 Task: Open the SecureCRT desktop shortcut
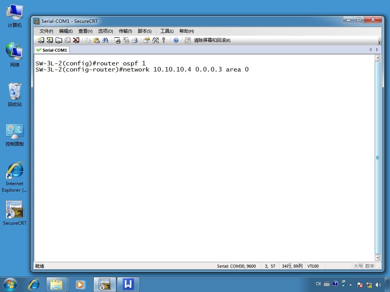15,213
